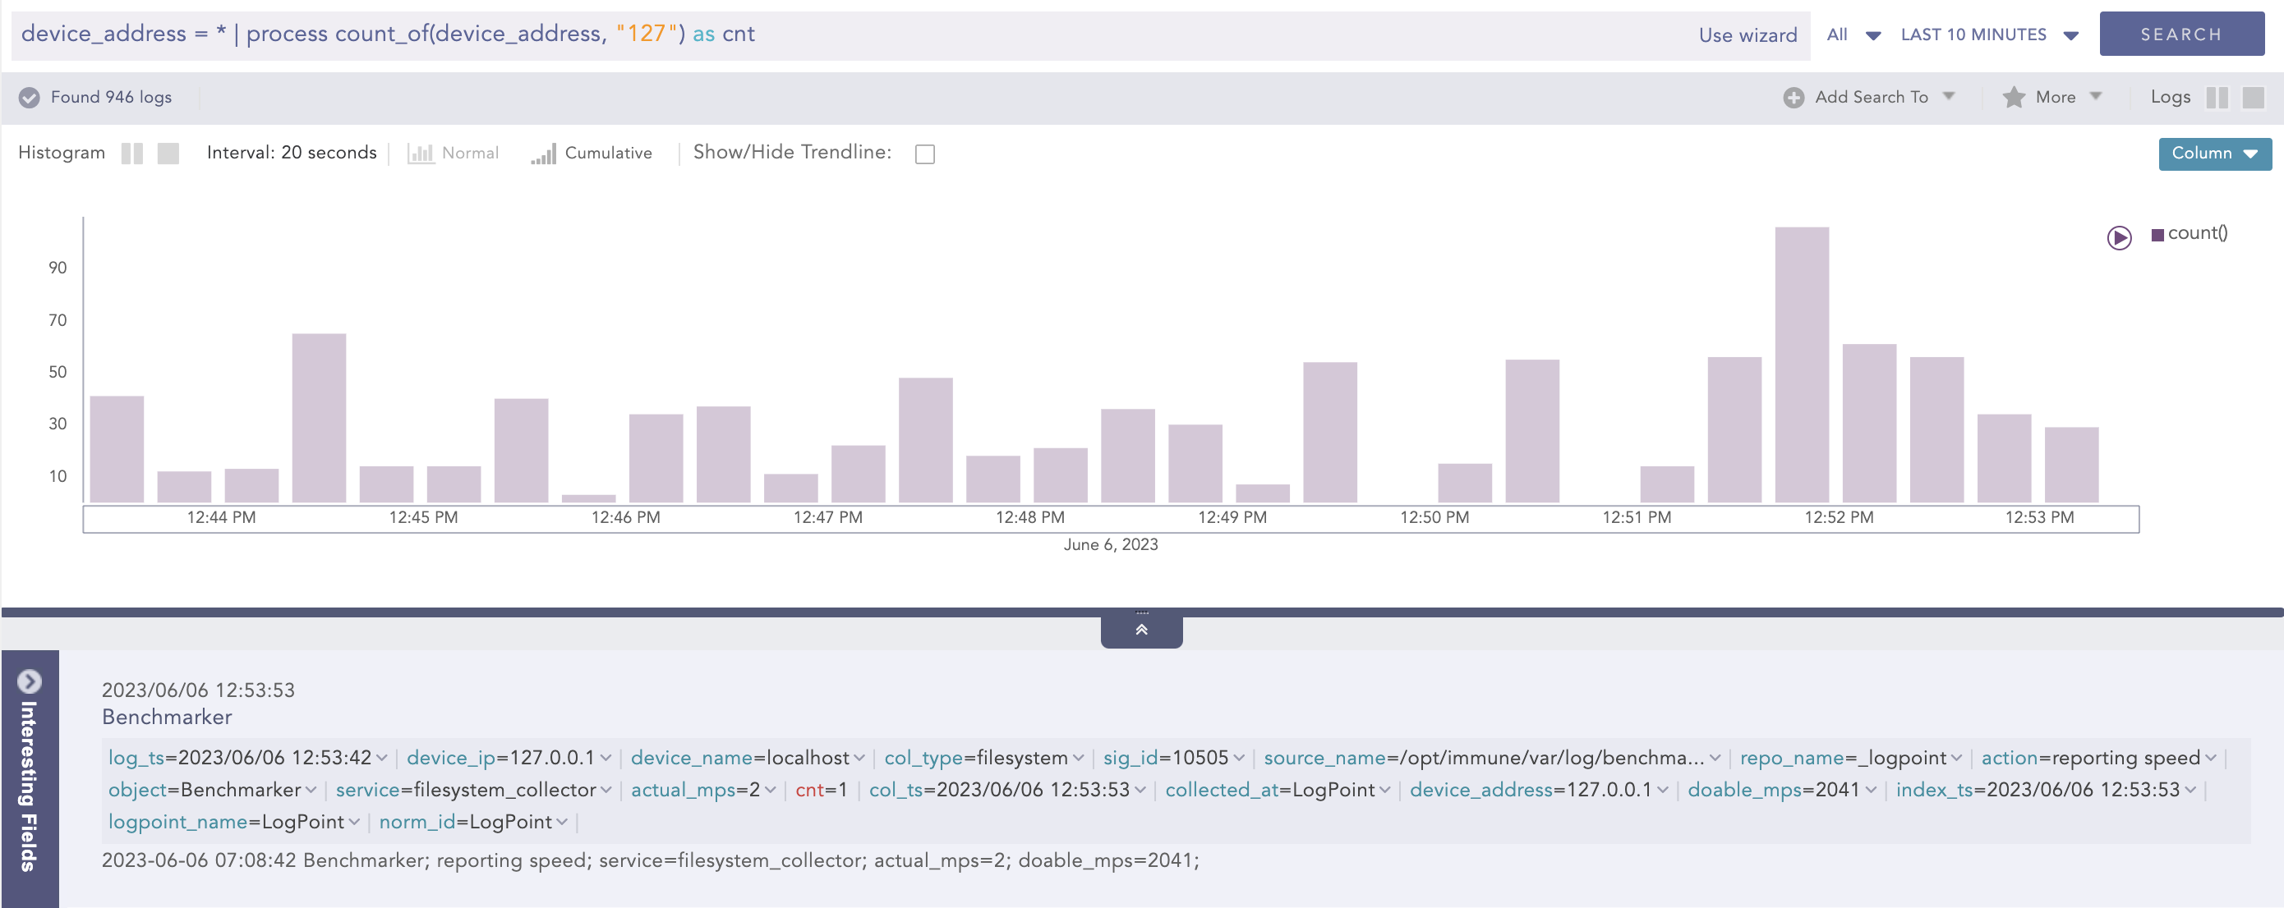Expand the Interesting Fields arrow icon
This screenshot has height=908, width=2284.
tap(30, 681)
